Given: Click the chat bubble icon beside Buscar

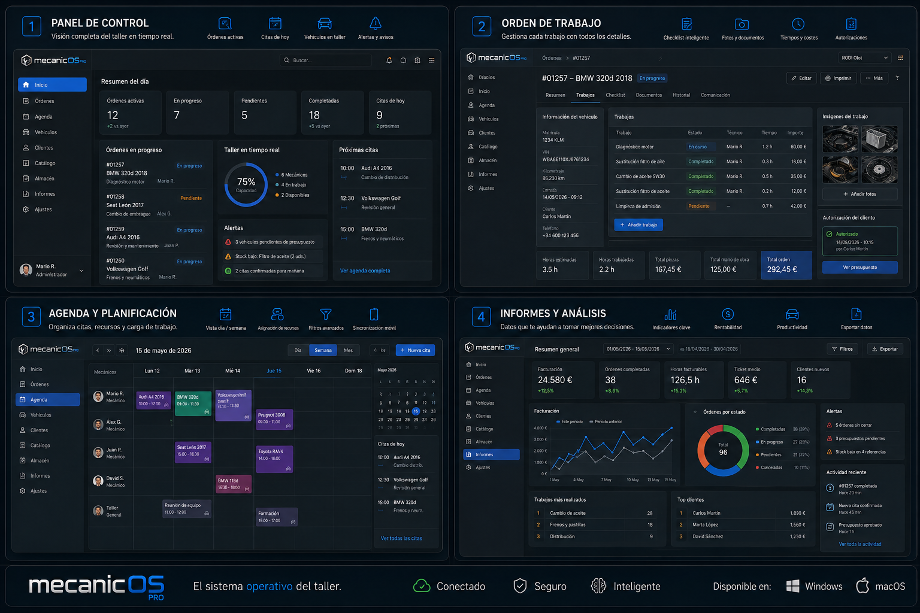Looking at the screenshot, I should point(403,60).
